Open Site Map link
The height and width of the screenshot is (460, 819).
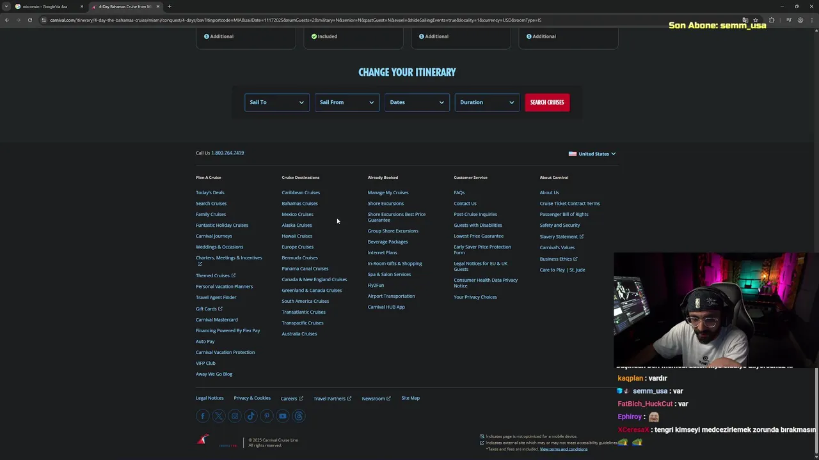tap(410, 398)
